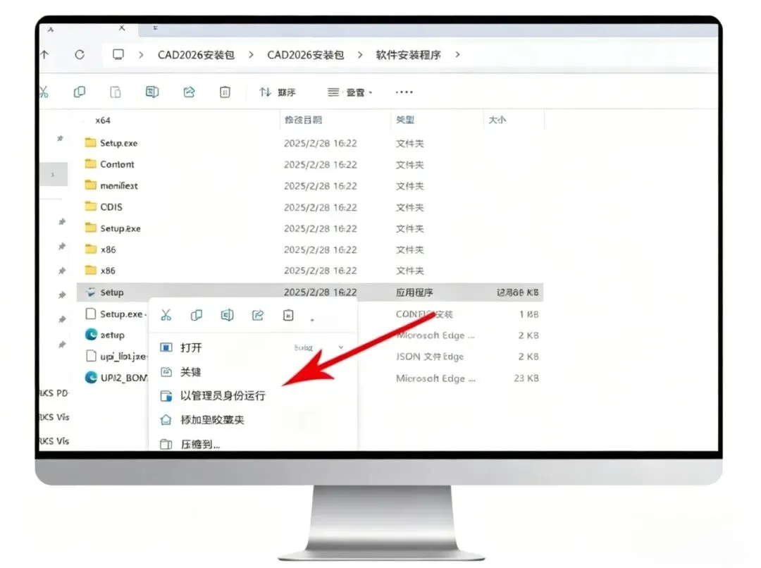Click the shield icon of 以管理员身份运行
Image resolution: width=761 pixels, height=568 pixels.
click(x=166, y=395)
